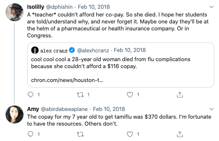This screenshot has width=219, height=141.
Task: Open Isolilly's profile picture
Action: click(x=14, y=12)
